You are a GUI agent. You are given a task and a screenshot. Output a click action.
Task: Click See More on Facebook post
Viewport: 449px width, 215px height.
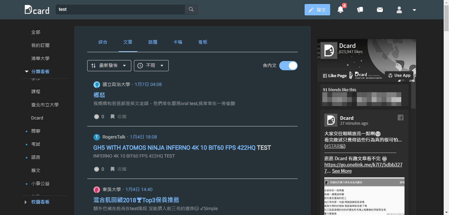click(x=342, y=171)
